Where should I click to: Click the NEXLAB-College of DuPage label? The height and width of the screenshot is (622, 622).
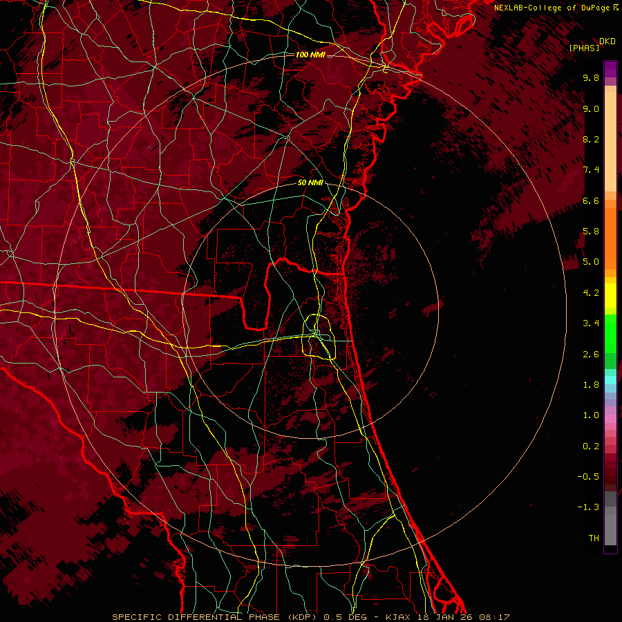[x=552, y=8]
